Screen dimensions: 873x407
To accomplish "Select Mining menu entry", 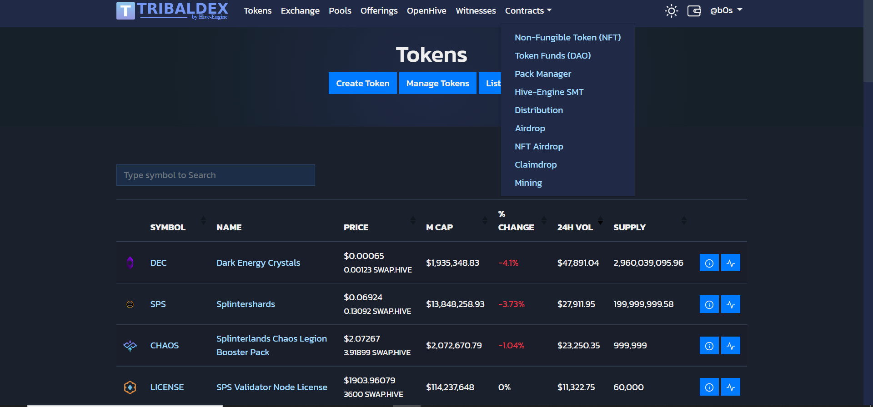I will coord(528,183).
